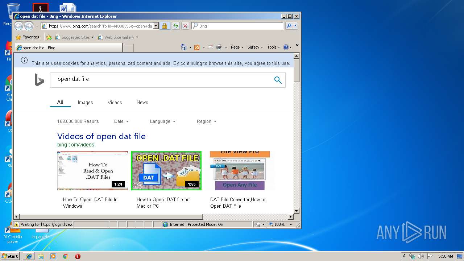The height and width of the screenshot is (261, 464).
Task: Open Suggested Sites favorites link
Action: point(74,37)
